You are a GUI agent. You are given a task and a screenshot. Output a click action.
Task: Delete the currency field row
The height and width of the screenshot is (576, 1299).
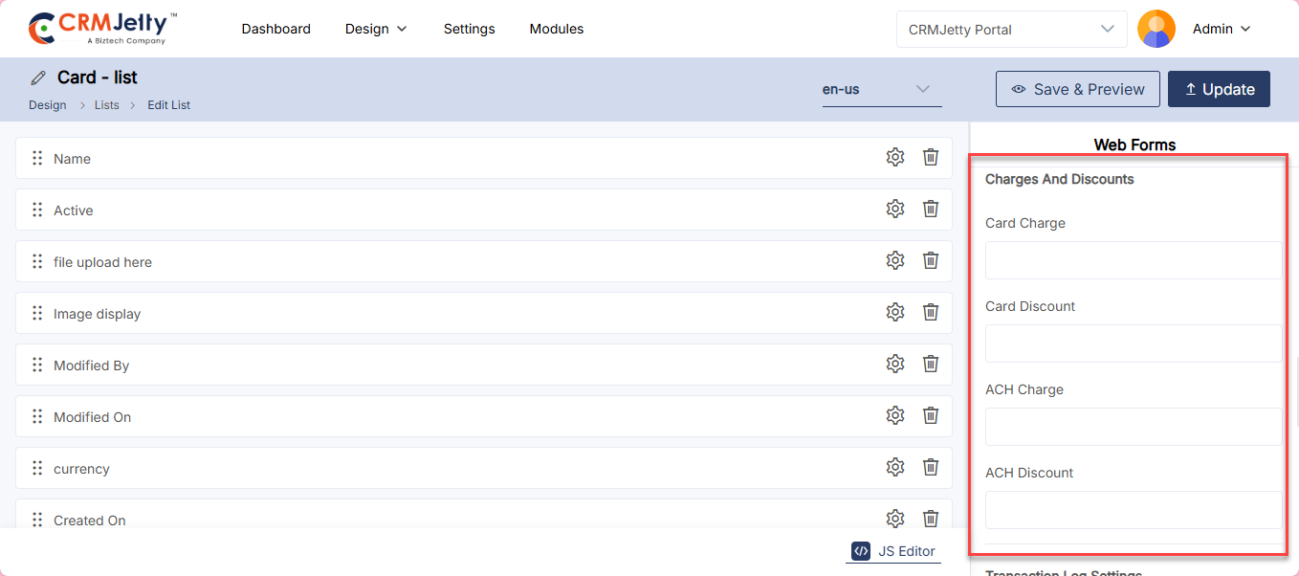[930, 468]
